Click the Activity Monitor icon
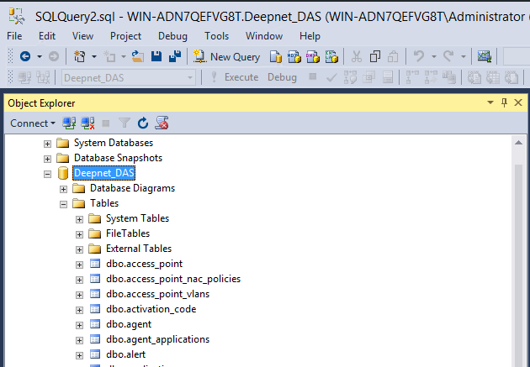530x367 pixels. pos(162,123)
